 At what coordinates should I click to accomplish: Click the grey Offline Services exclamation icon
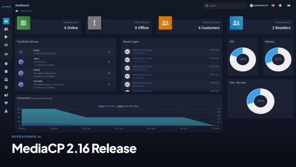pos(94,23)
